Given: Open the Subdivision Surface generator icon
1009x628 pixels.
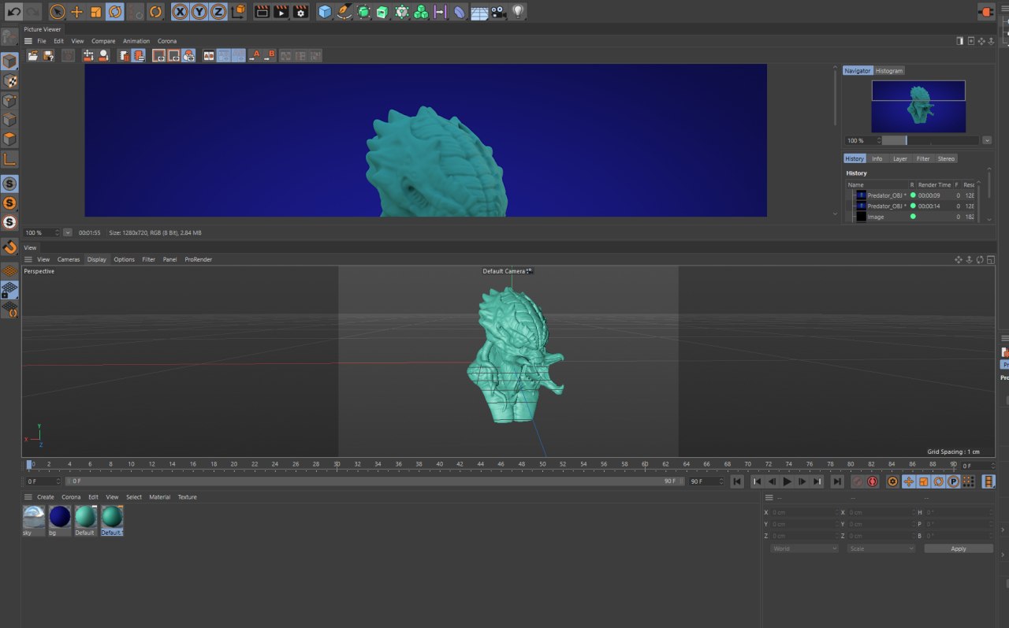Looking at the screenshot, I should [x=363, y=12].
